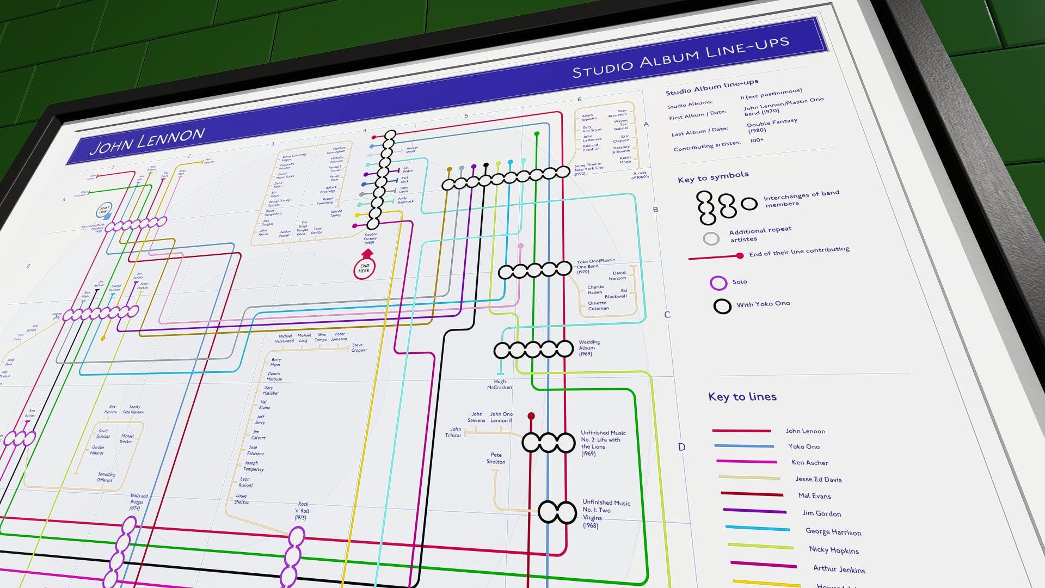This screenshot has width=1045, height=588.
Task: Select the Life with the Lions interchange
Action: click(548, 442)
